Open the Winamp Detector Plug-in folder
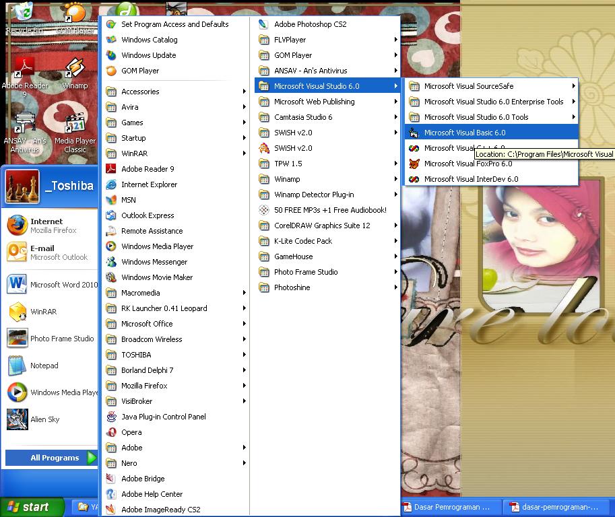Image resolution: width=615 pixels, height=517 pixels. click(x=327, y=195)
